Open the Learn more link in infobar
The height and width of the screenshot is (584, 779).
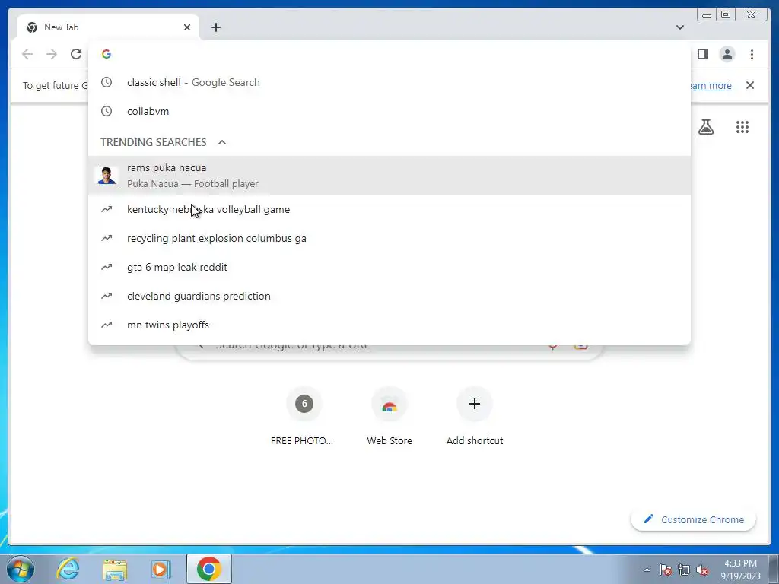click(x=711, y=85)
